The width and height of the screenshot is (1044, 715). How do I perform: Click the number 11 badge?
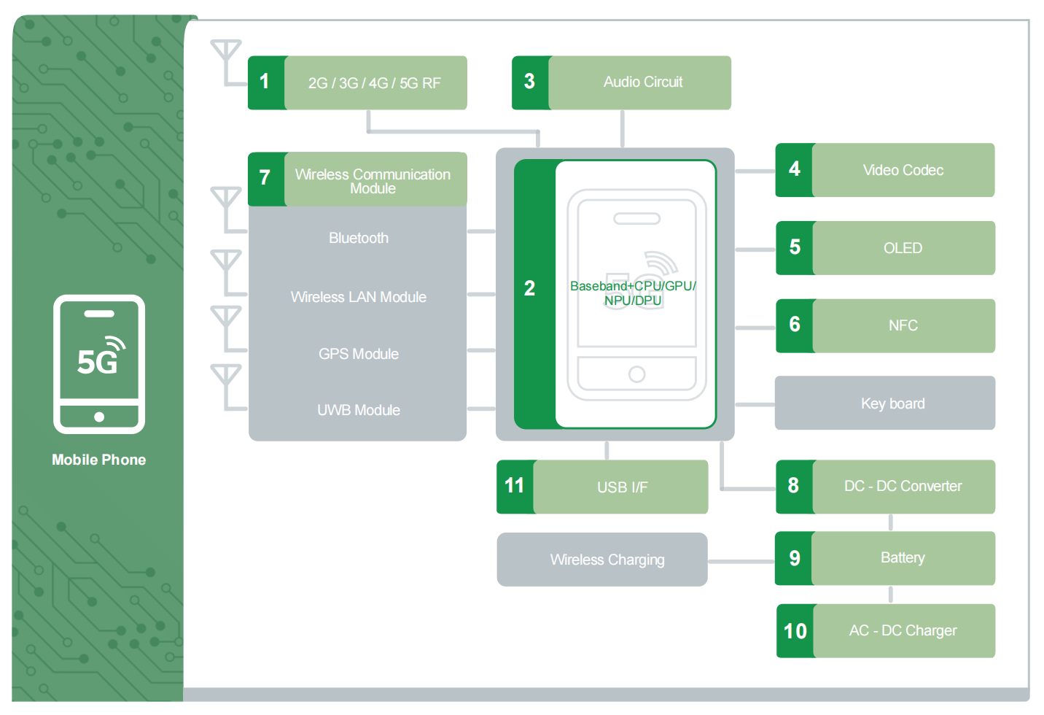tap(515, 487)
